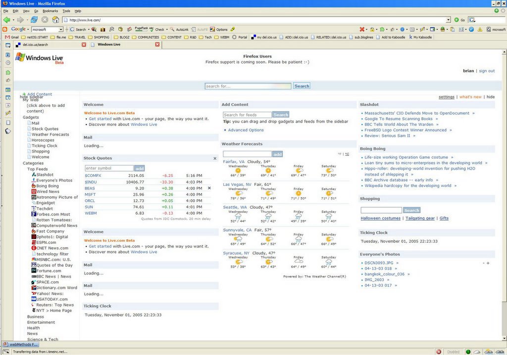
Task: Select Stock Quotes gadget in sidebar
Action: click(45, 129)
